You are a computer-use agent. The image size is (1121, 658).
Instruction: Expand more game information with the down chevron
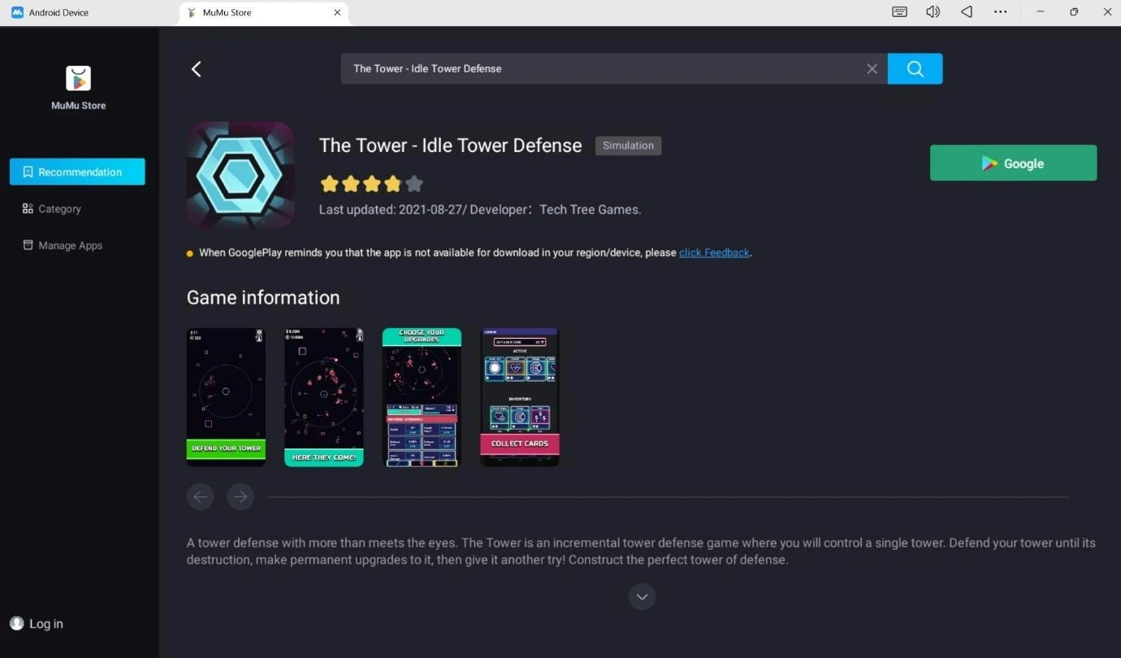pos(642,596)
